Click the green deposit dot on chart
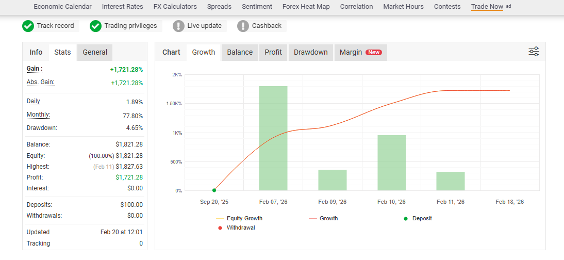Image resolution: width=564 pixels, height=260 pixels. 214,190
